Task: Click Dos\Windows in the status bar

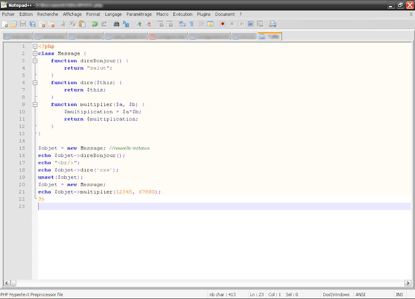Action: [x=336, y=294]
